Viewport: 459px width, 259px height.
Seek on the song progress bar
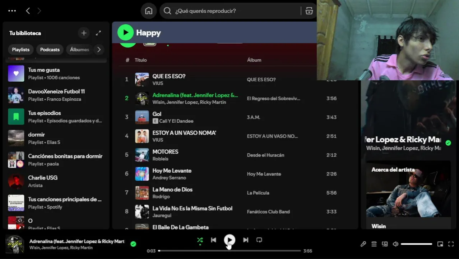(229, 251)
